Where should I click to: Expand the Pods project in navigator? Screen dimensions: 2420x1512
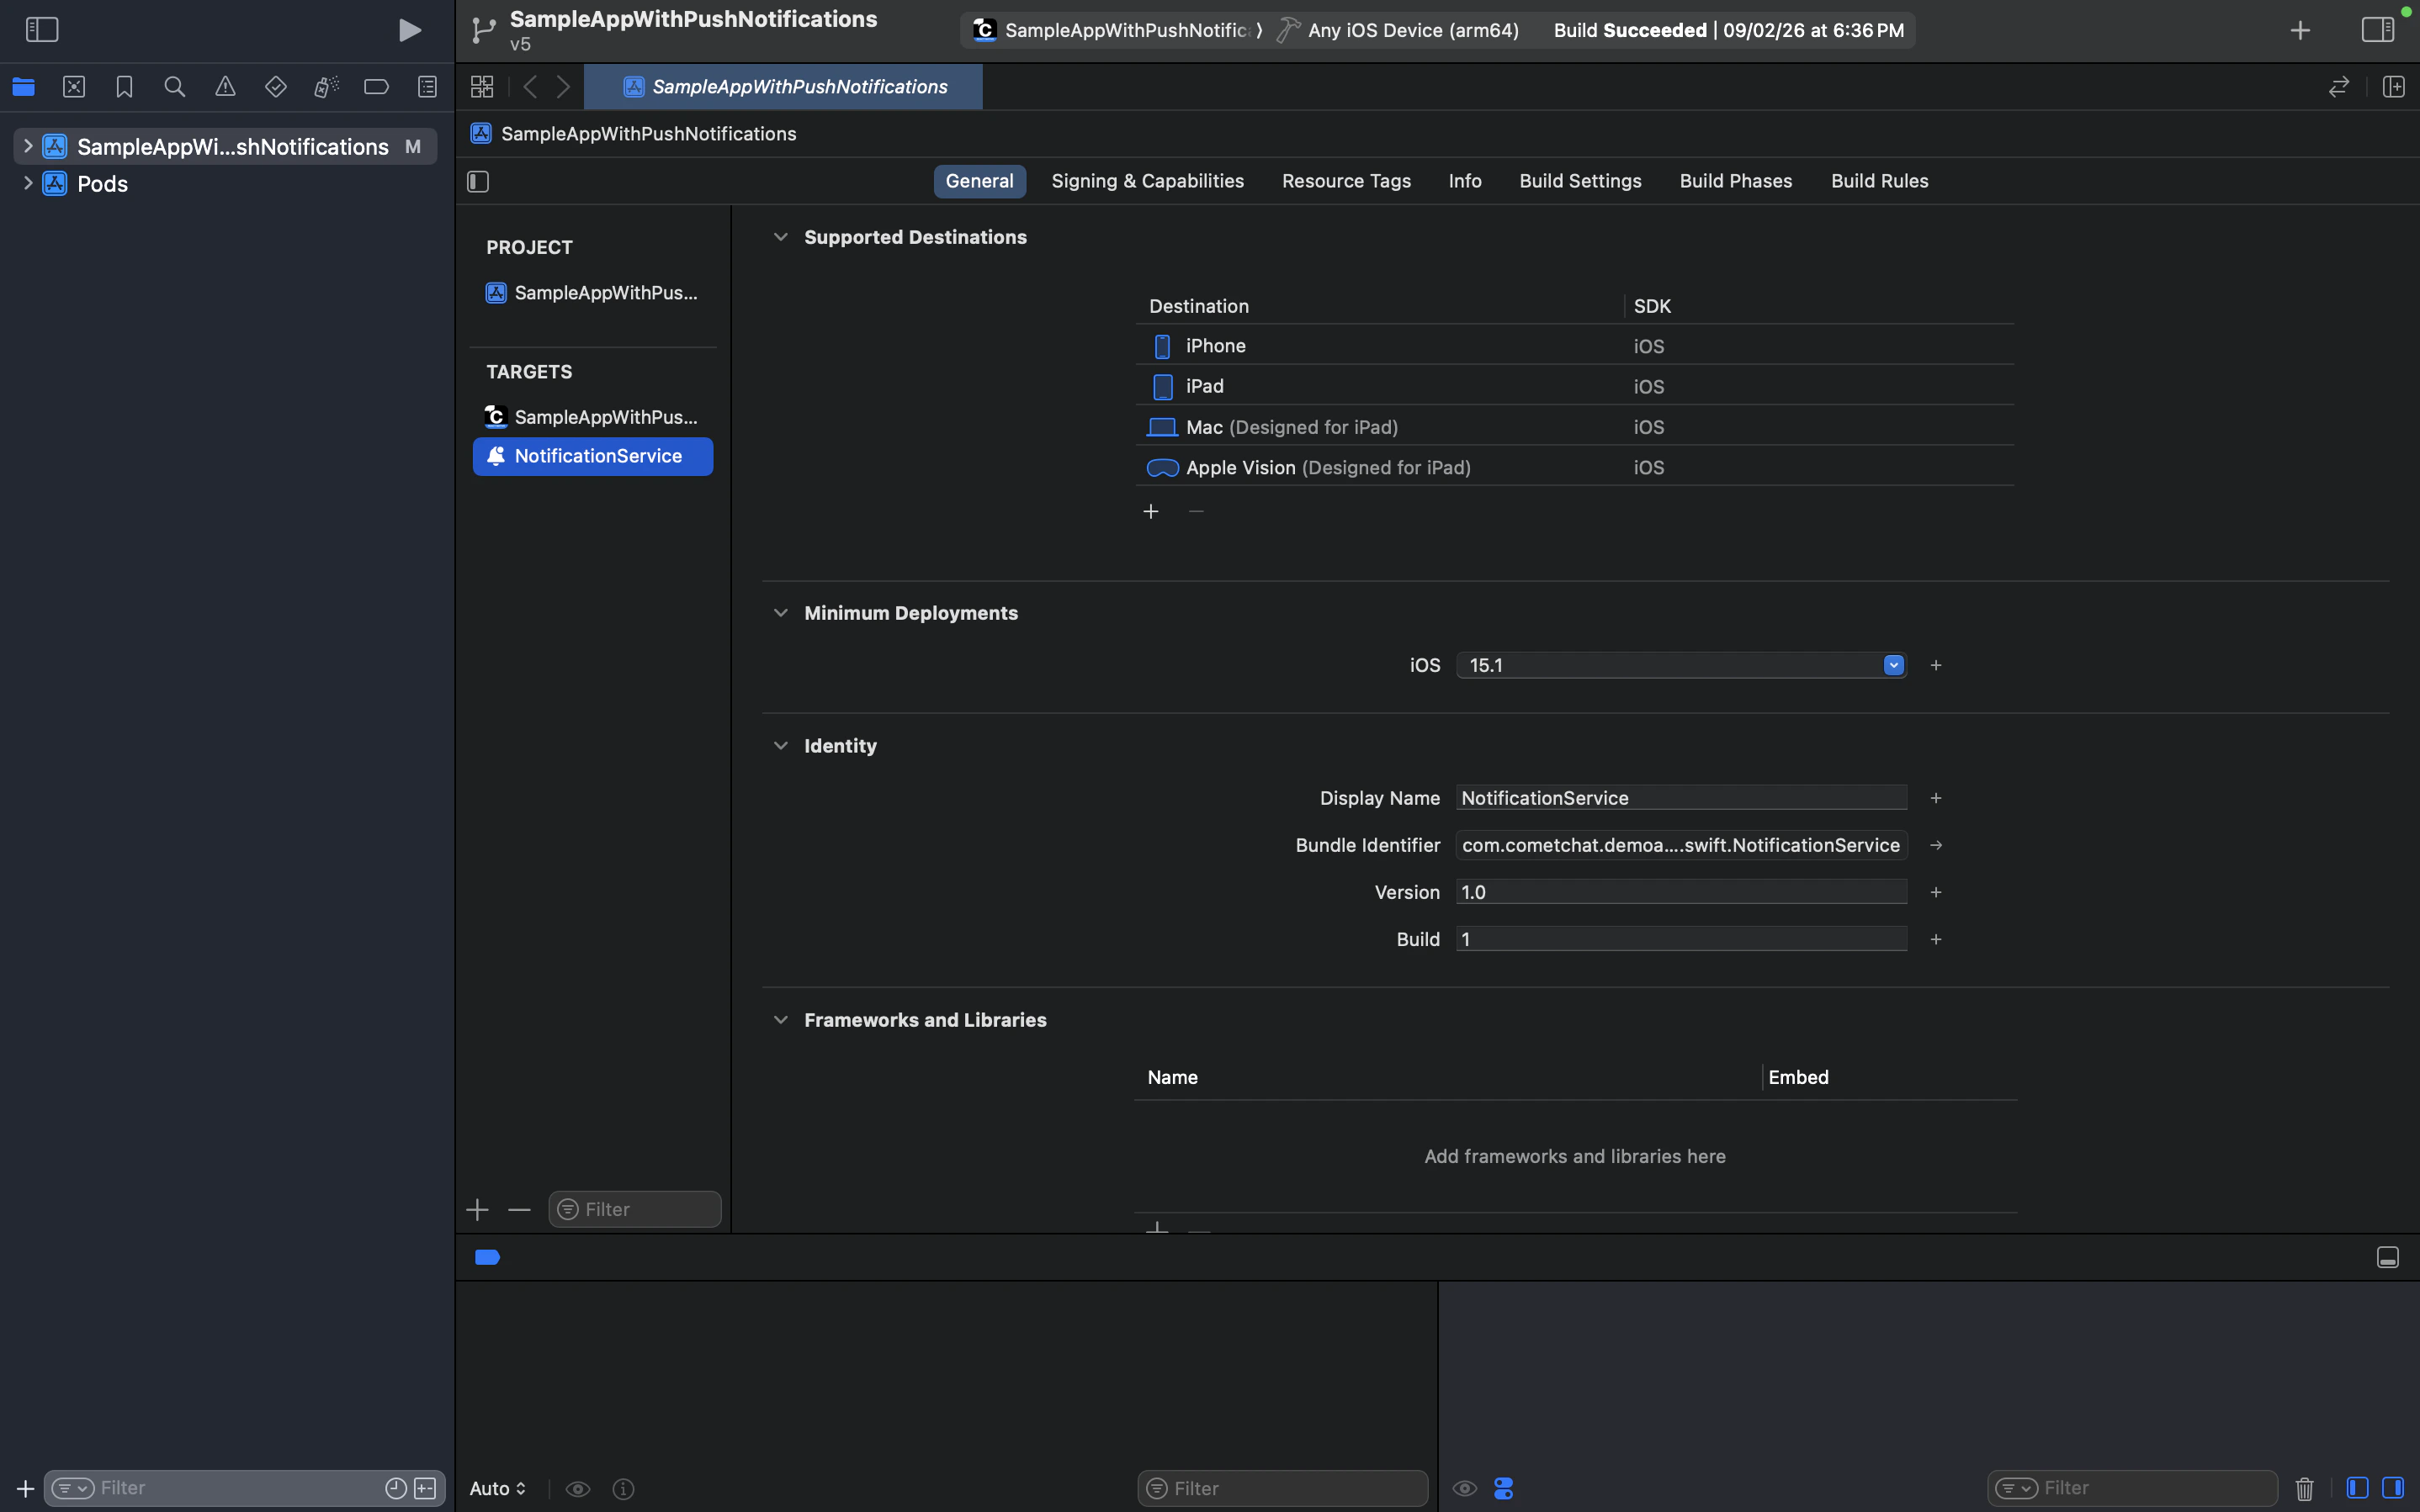(x=27, y=183)
